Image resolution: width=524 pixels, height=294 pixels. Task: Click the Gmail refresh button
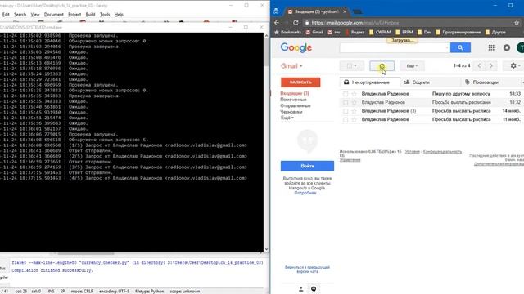click(382, 66)
